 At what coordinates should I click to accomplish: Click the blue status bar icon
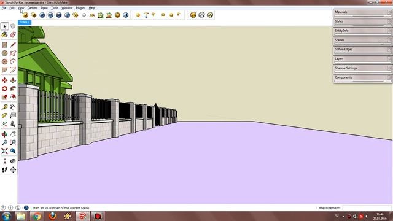point(26,207)
